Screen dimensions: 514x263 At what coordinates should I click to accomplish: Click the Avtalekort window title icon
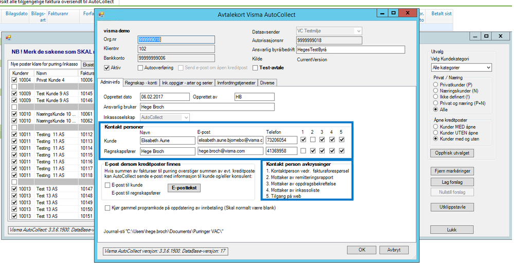tap(101, 14)
